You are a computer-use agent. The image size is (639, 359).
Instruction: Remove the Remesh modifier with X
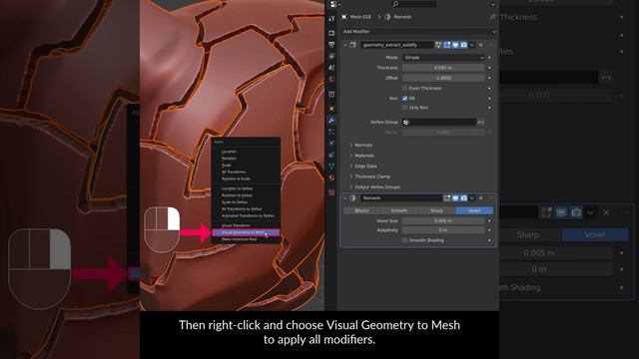(481, 197)
